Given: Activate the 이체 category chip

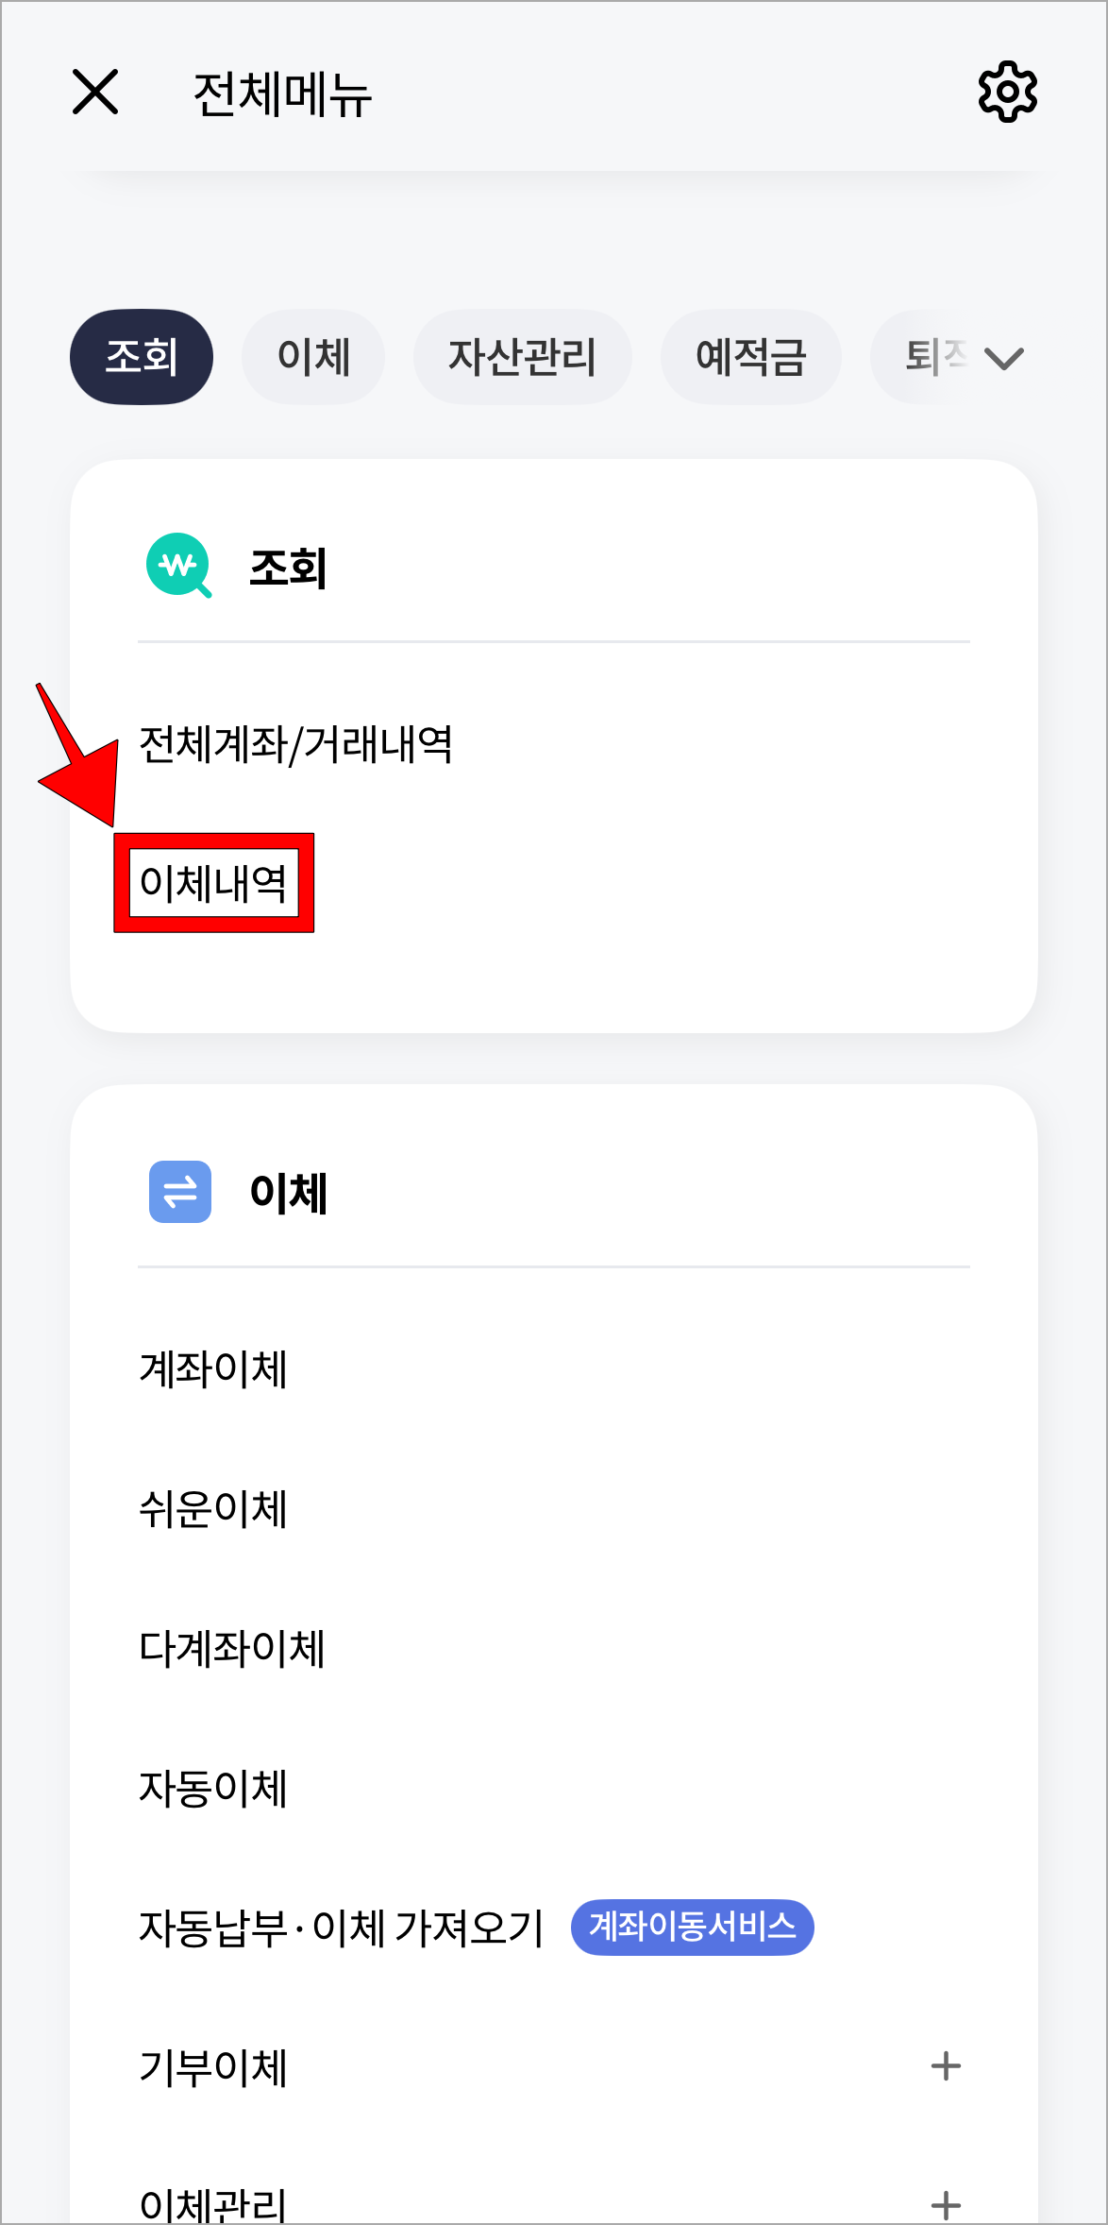Looking at the screenshot, I should pos(313,357).
